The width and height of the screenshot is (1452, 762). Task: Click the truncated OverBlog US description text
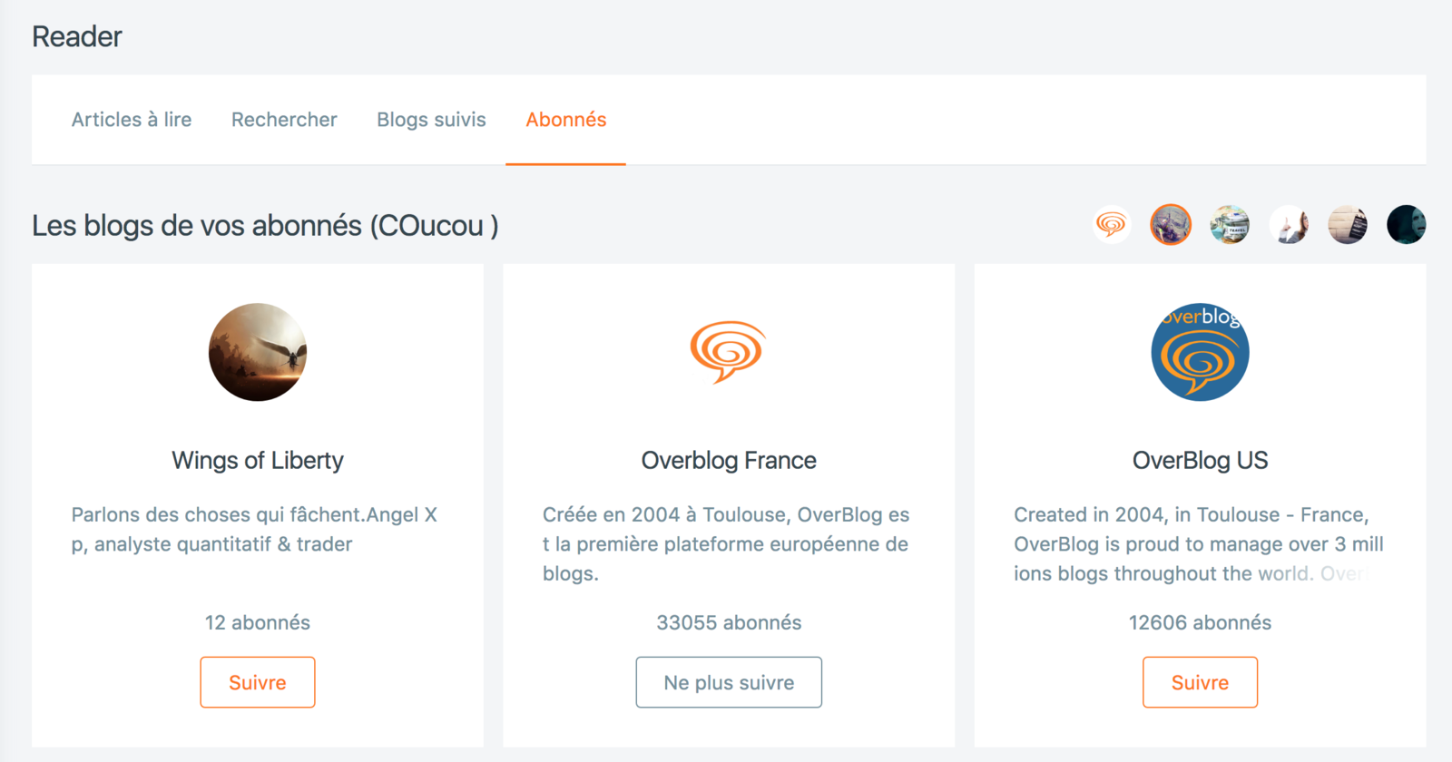pos(1199,544)
